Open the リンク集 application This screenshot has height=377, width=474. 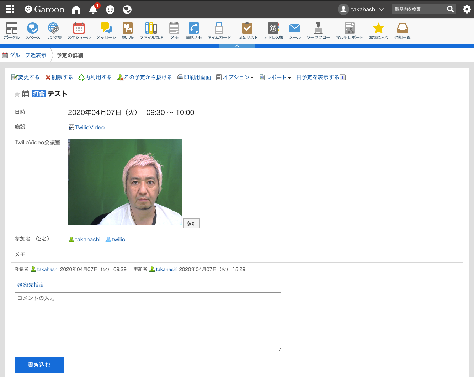click(54, 31)
